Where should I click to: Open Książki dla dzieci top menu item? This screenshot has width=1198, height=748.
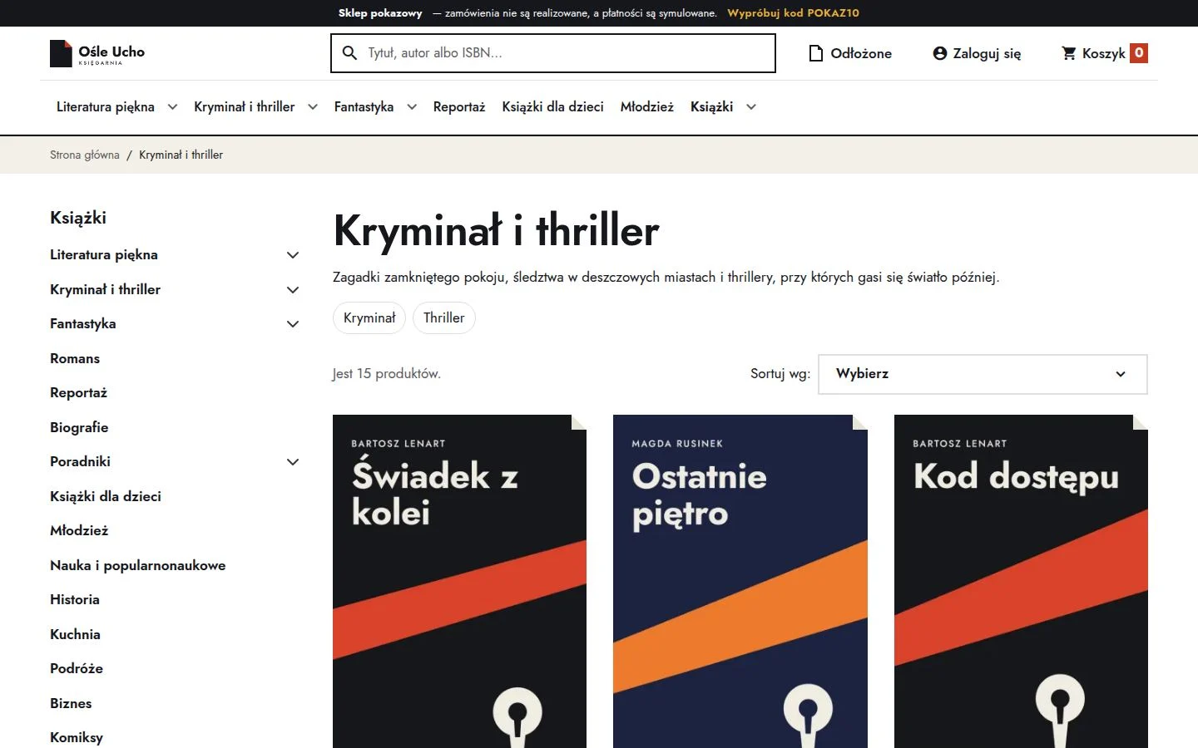553,107
